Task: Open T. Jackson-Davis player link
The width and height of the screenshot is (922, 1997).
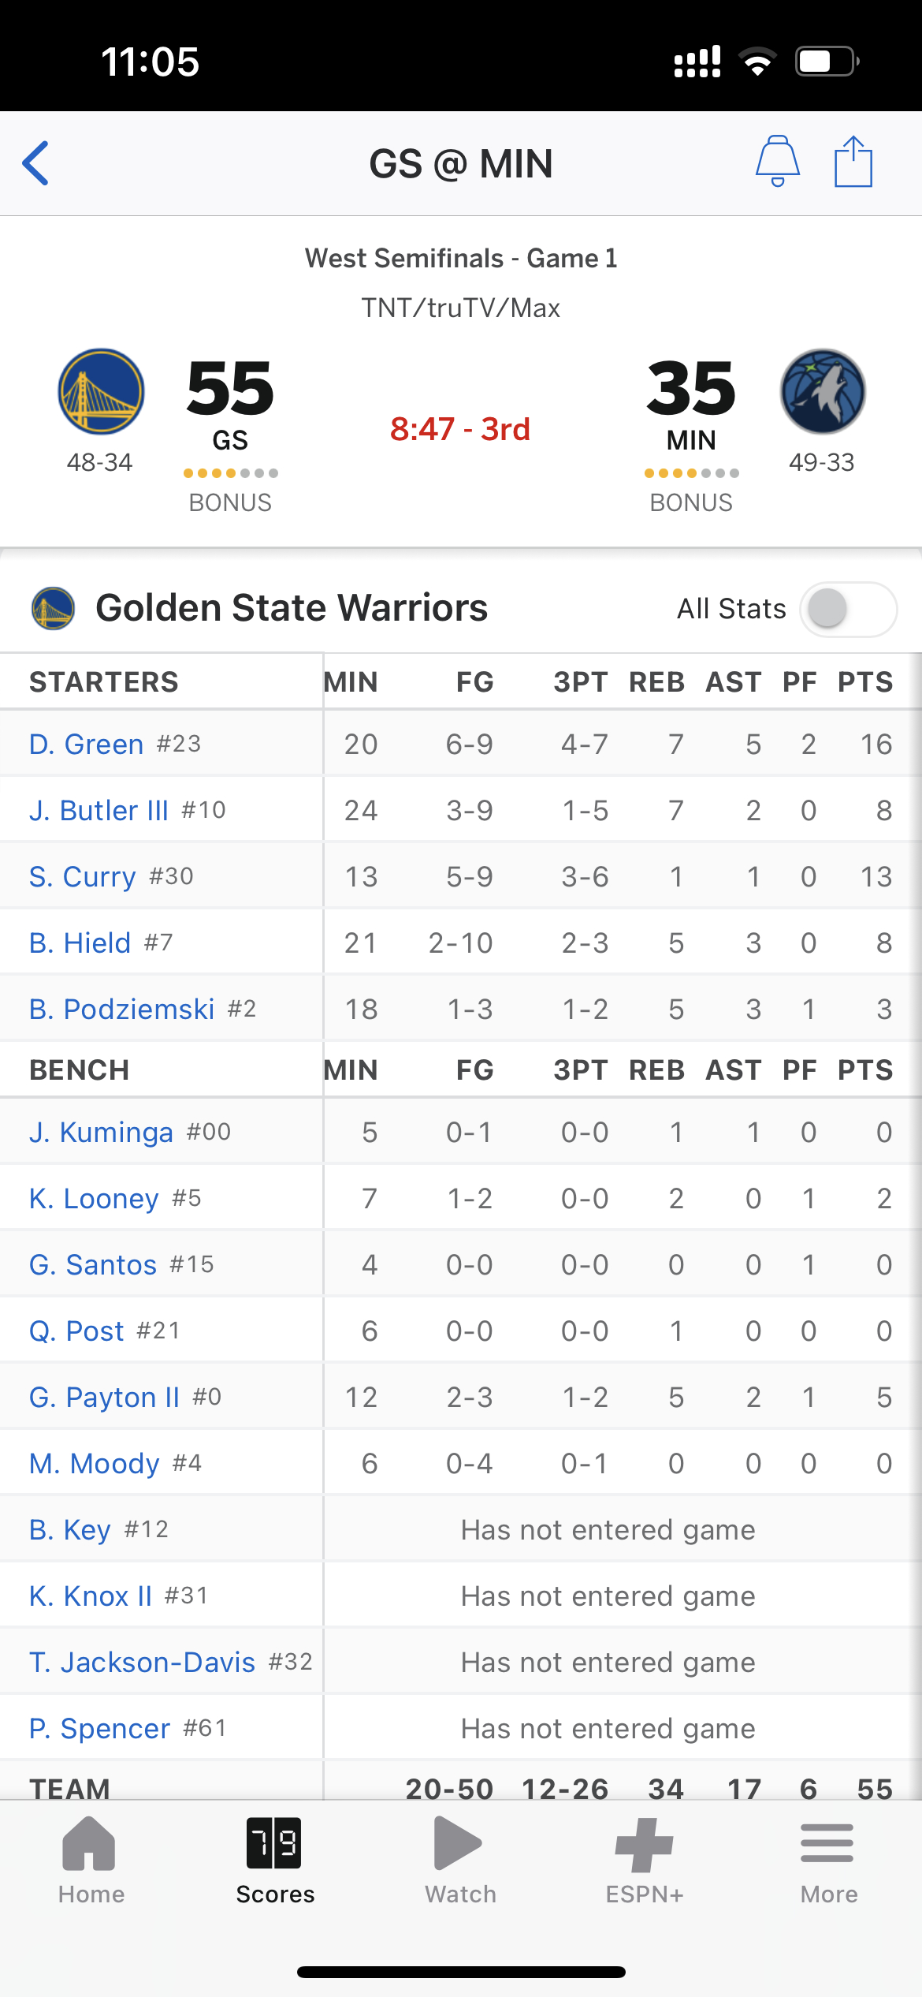Action: [143, 1662]
